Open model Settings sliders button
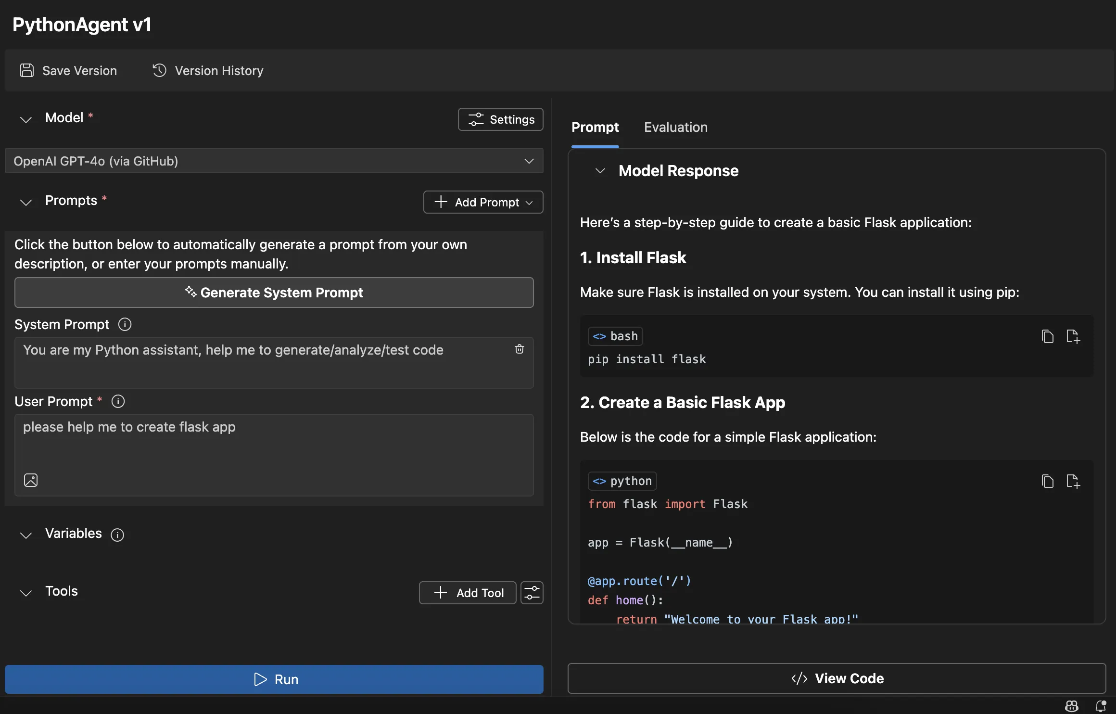 point(500,119)
